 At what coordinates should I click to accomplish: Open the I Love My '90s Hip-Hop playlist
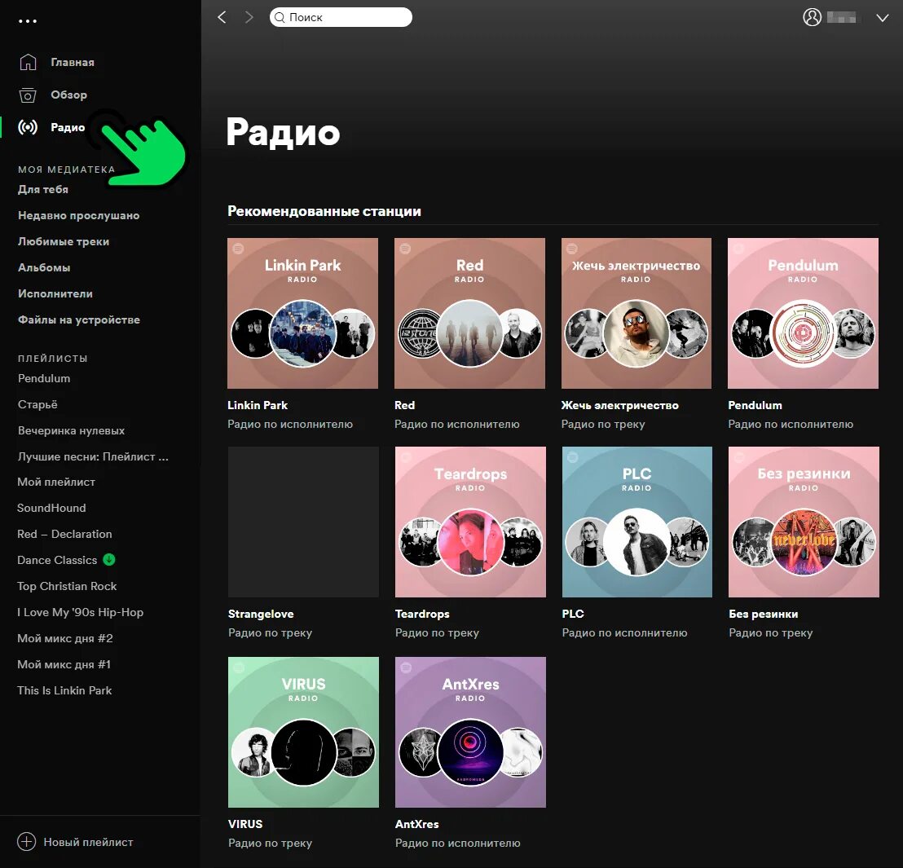[x=80, y=612]
